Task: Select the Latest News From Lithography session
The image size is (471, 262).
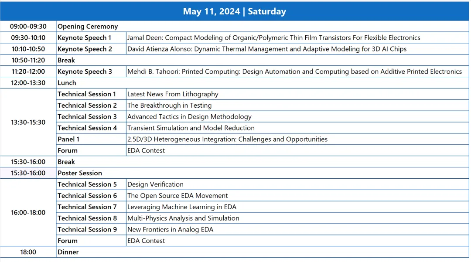Action: 173,94
